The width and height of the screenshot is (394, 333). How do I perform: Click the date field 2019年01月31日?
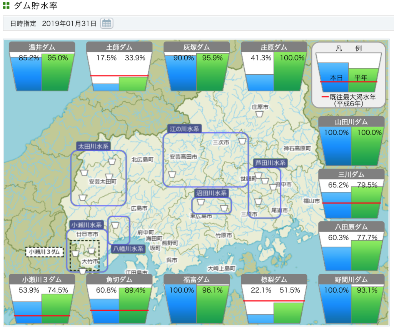click(x=69, y=23)
